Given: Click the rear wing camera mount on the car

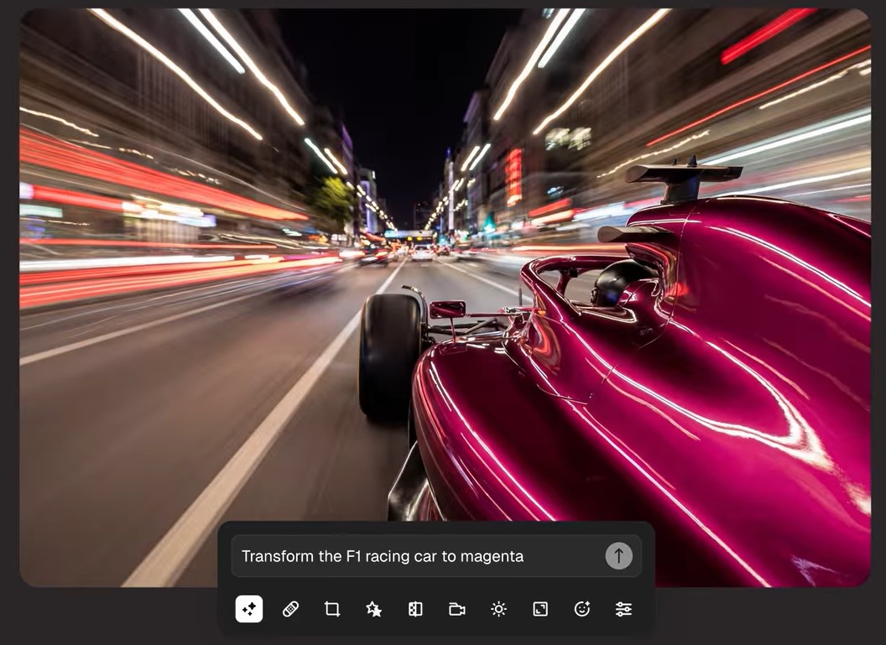Looking at the screenshot, I should [x=684, y=178].
